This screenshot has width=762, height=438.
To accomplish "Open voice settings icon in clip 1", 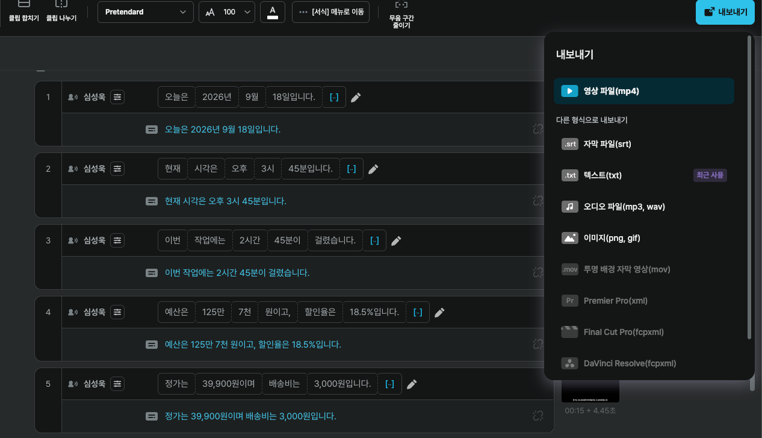I will (x=117, y=97).
